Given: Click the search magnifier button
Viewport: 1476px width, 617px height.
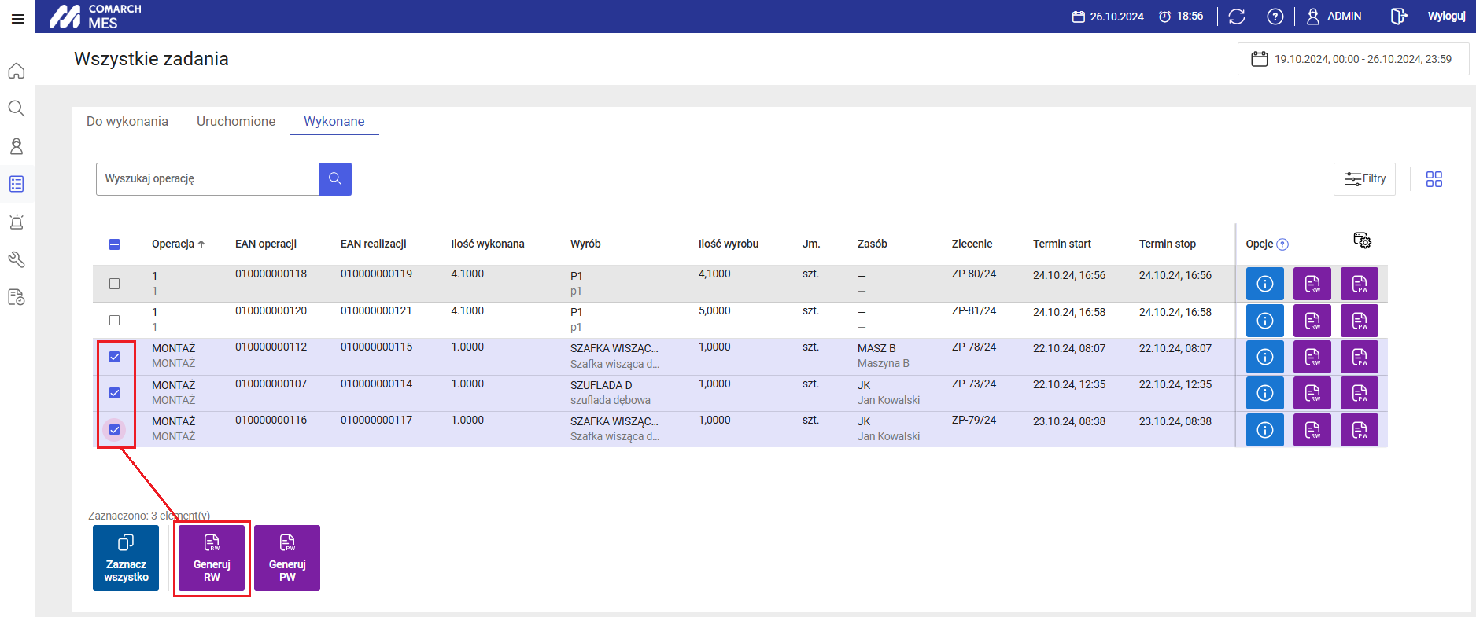Looking at the screenshot, I should (335, 179).
